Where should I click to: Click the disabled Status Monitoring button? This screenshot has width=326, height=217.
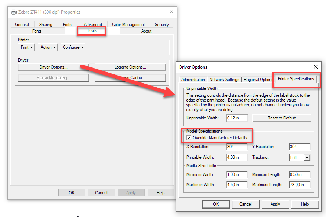[54, 78]
